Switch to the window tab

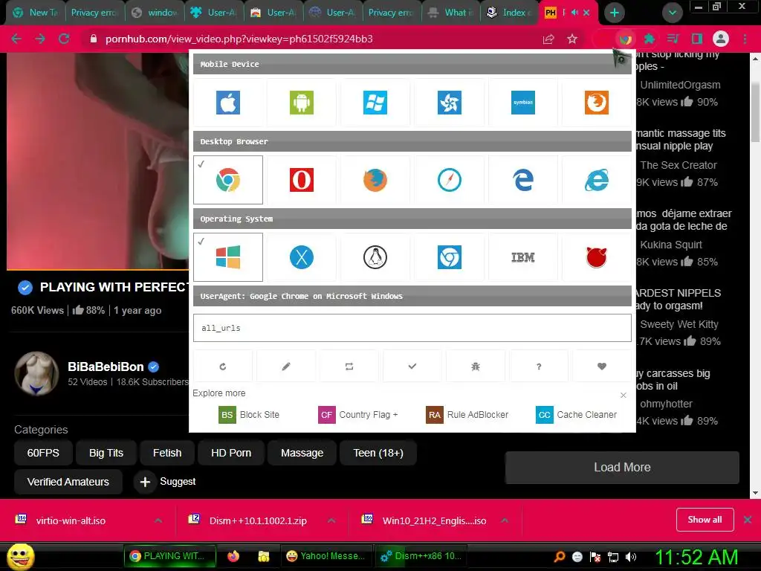click(x=155, y=13)
